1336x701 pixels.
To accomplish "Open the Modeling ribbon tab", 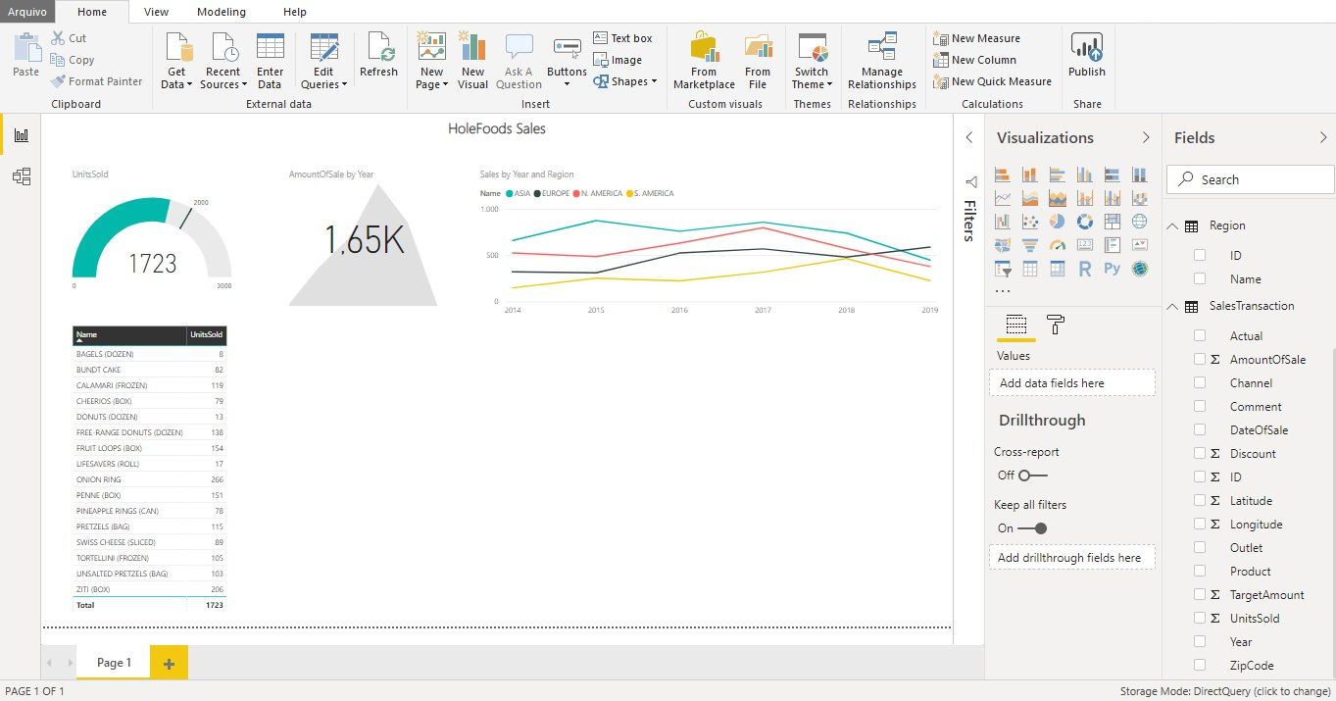I will 222,12.
